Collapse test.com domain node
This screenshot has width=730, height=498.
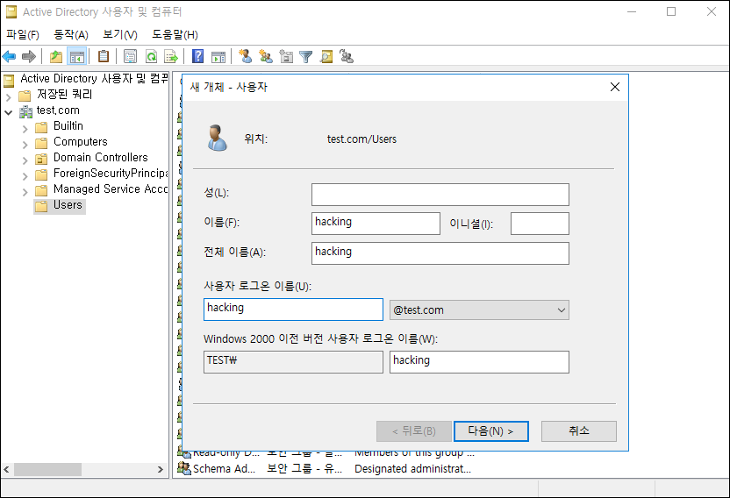pyautogui.click(x=9, y=112)
